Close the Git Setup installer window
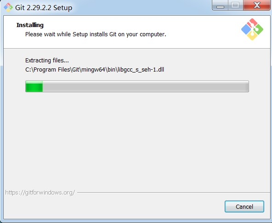 pyautogui.click(x=257, y=5)
